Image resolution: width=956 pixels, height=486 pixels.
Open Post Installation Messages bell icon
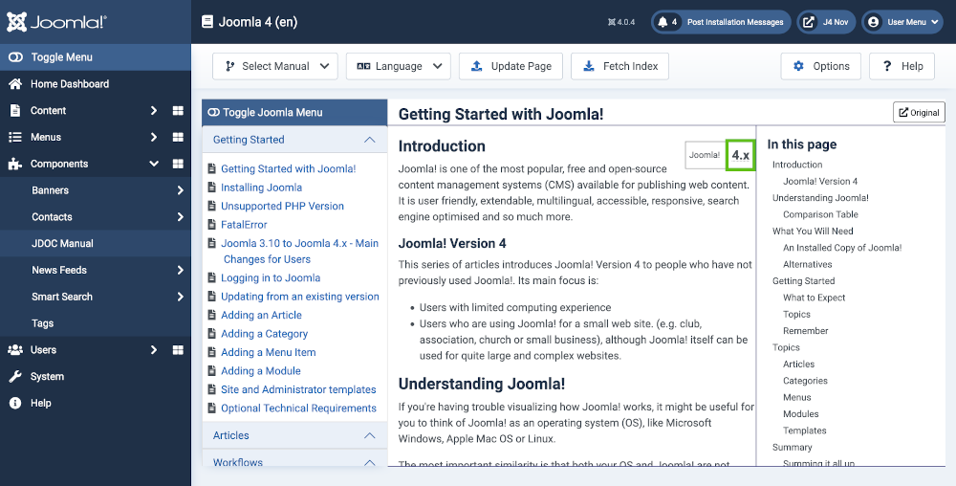coord(663,22)
